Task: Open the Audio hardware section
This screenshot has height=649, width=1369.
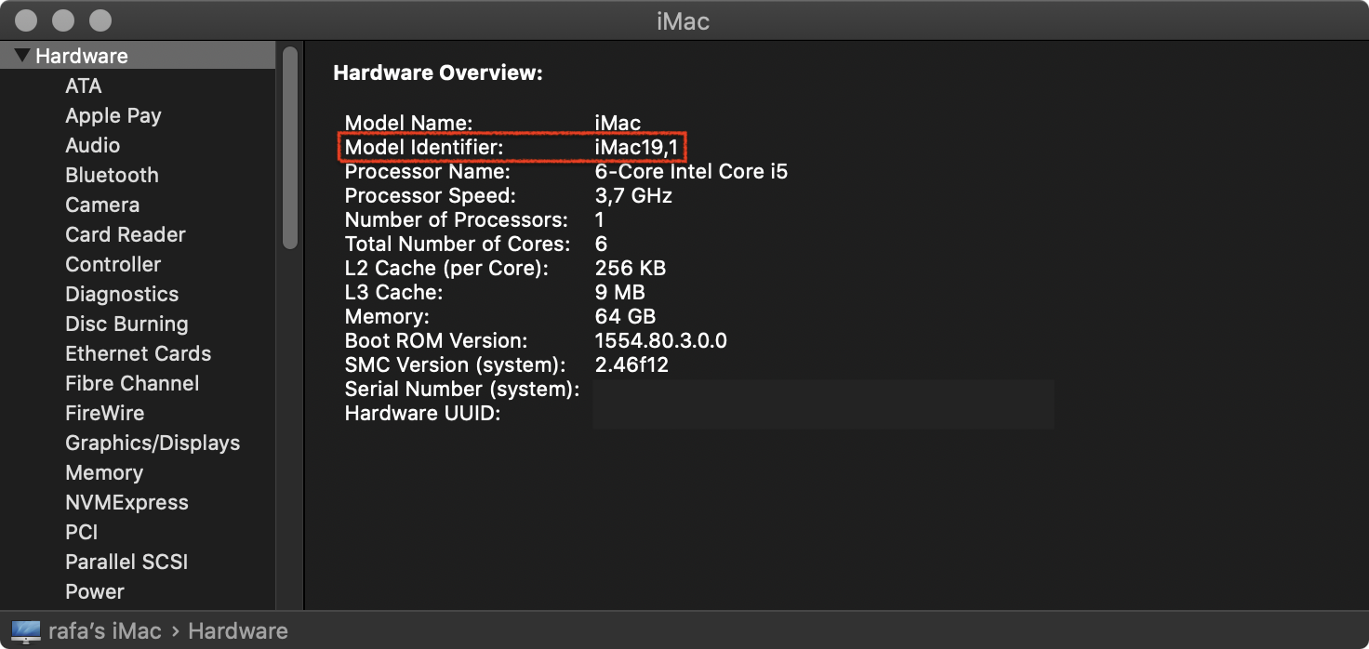Action: tap(92, 145)
